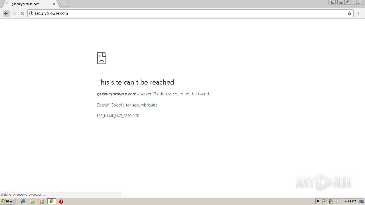The height and width of the screenshot is (205, 365).
Task: Show hidden tray icons arrow
Action: [x=318, y=201]
